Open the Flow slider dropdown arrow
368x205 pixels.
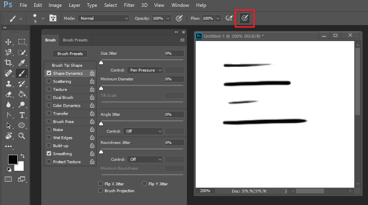(x=218, y=18)
